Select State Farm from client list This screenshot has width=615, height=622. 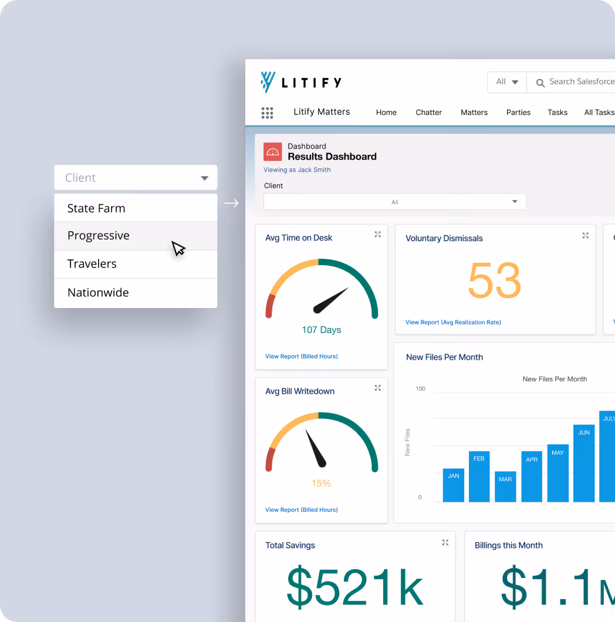click(x=136, y=208)
